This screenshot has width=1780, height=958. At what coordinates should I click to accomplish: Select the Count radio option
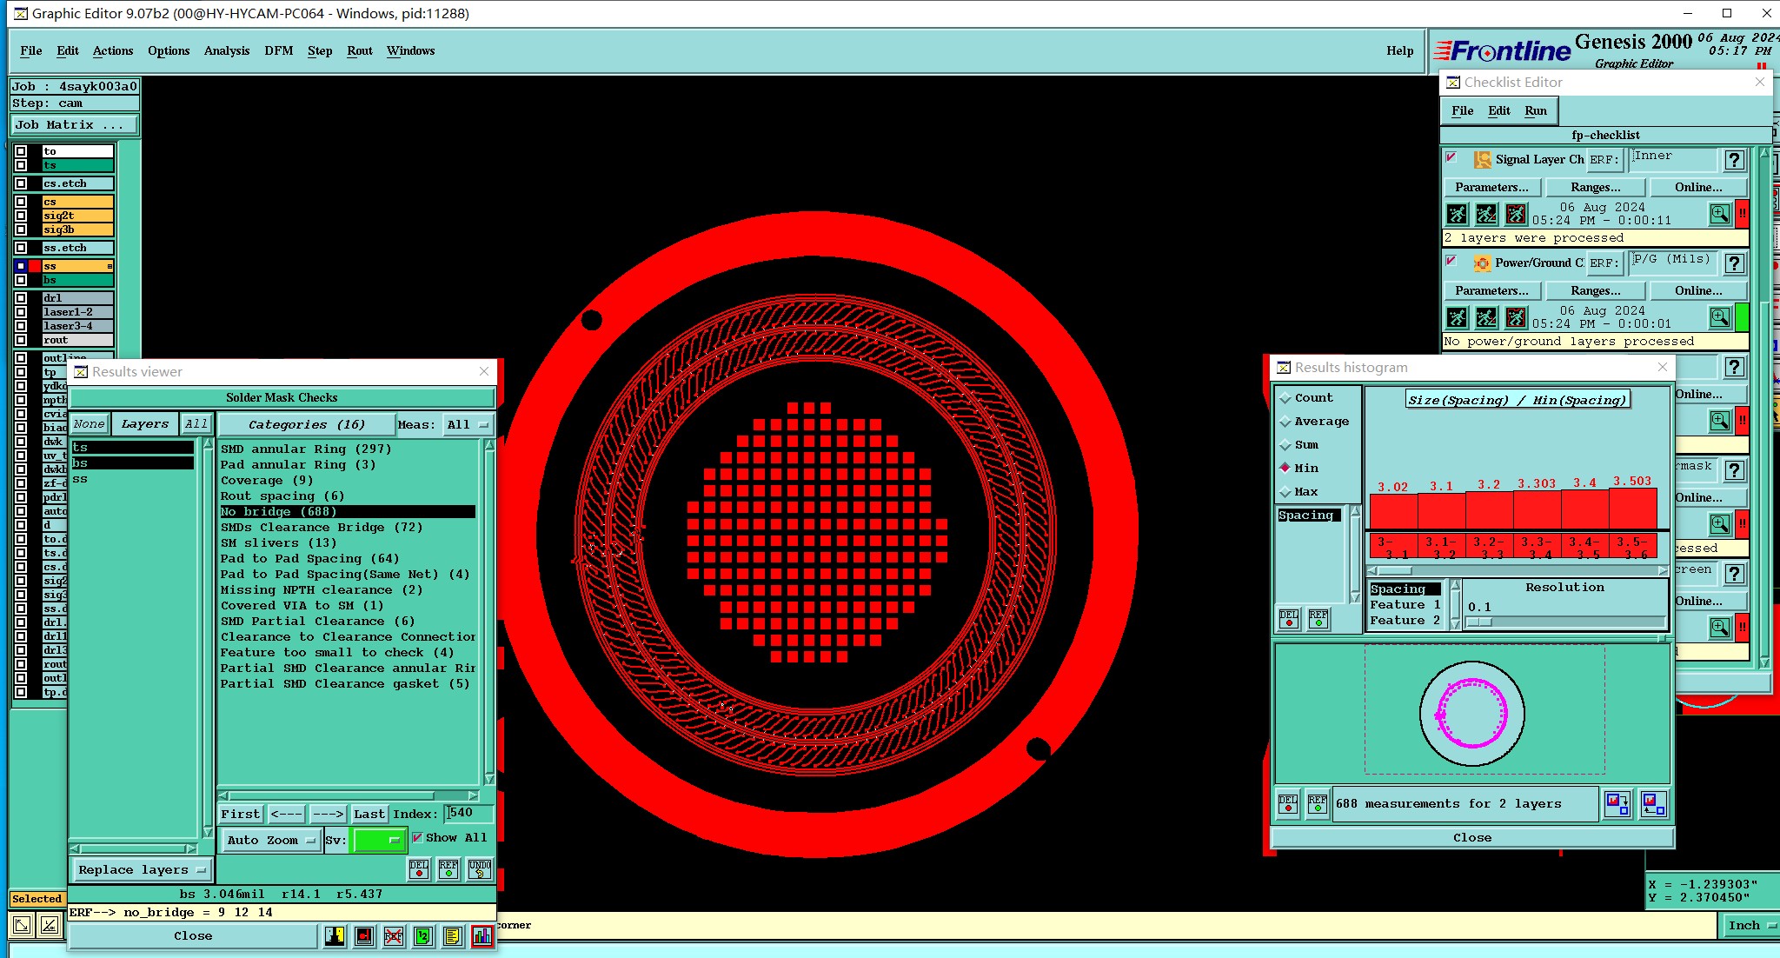tap(1285, 397)
